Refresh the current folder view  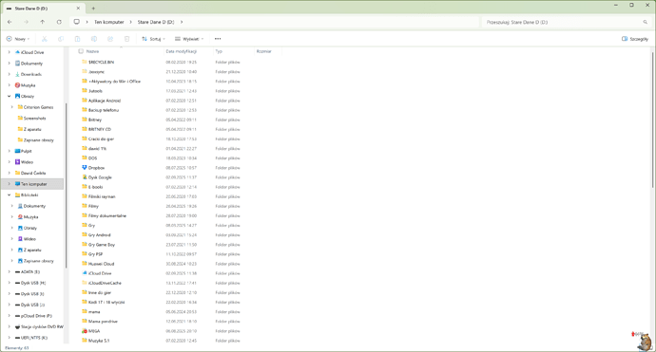pyautogui.click(x=59, y=22)
